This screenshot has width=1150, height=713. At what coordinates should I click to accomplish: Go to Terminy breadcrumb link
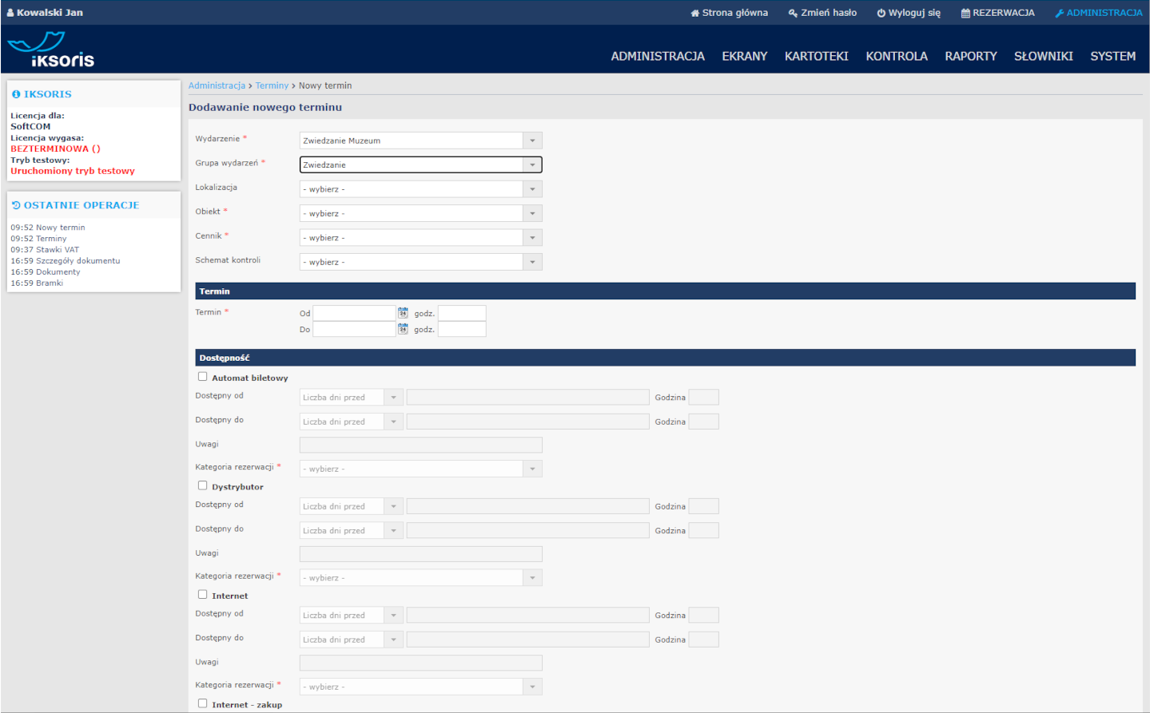pyautogui.click(x=272, y=85)
